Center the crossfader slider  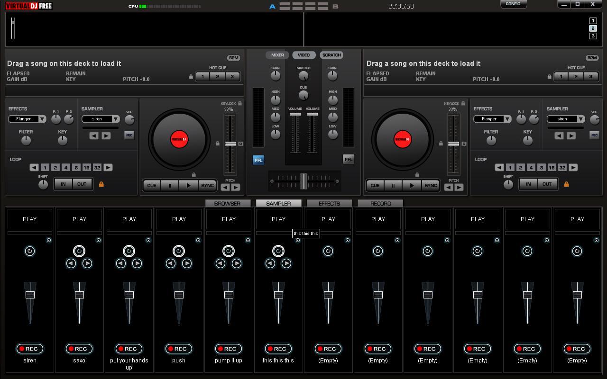tap(303, 181)
